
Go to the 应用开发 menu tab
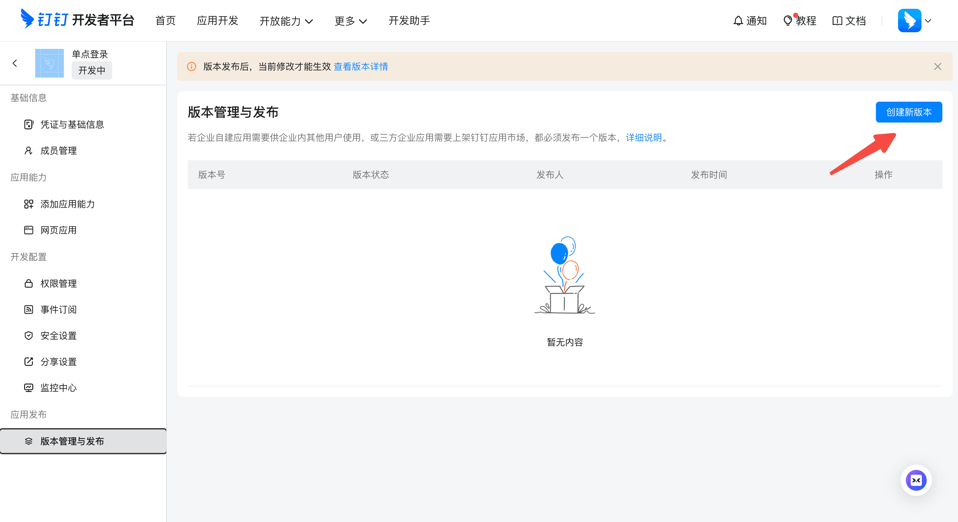[x=218, y=21]
